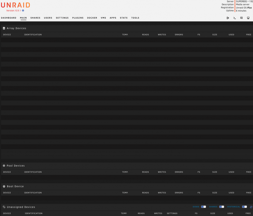Click the Array Devices section icon
The height and width of the screenshot is (216, 253).
tap(4, 28)
